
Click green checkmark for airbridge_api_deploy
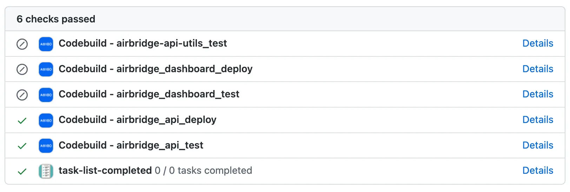click(x=22, y=121)
